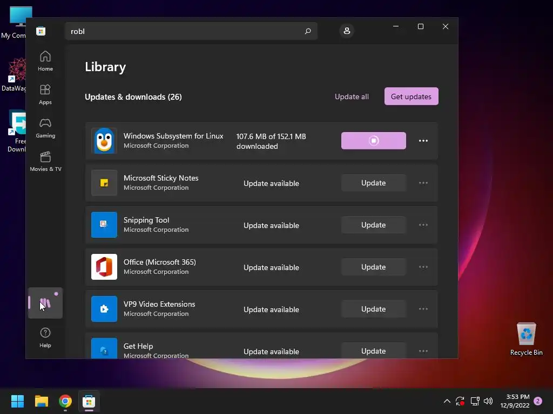Open Movies & TV section
553x414 pixels.
(x=45, y=162)
